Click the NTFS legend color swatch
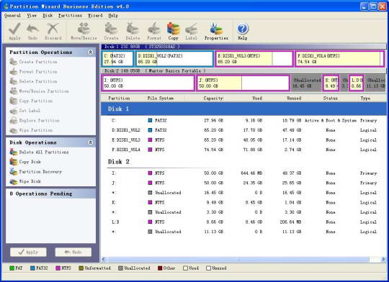 coord(58,268)
